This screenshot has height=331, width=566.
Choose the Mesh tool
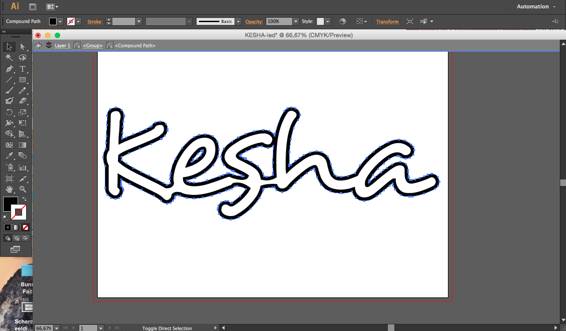(x=9, y=145)
